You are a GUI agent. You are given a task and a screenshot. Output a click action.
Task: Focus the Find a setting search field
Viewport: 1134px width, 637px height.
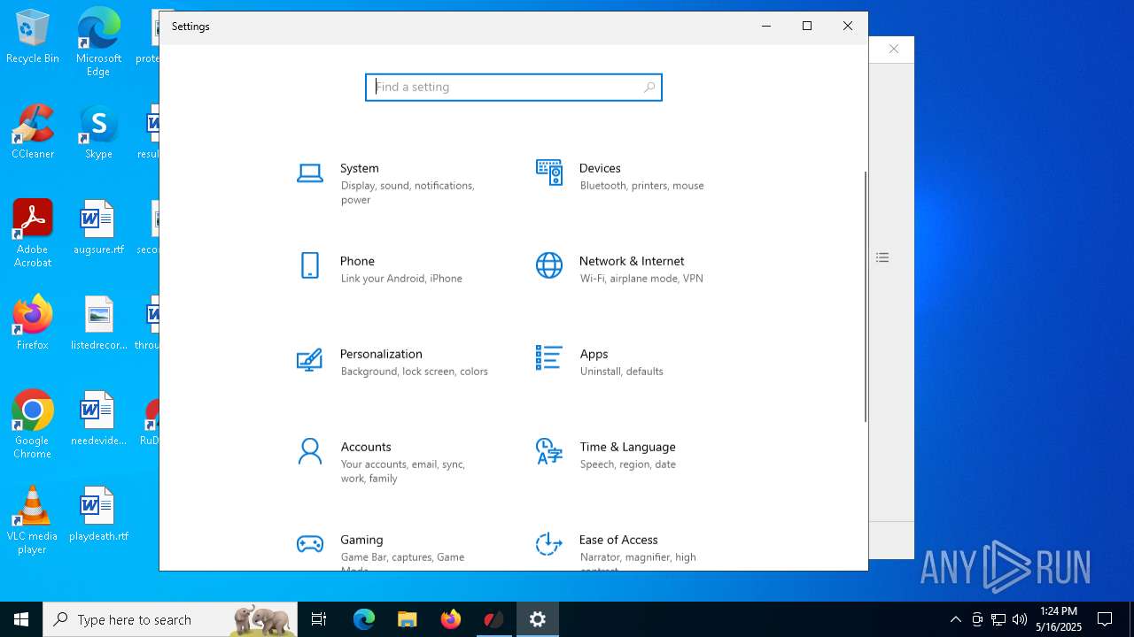[514, 87]
